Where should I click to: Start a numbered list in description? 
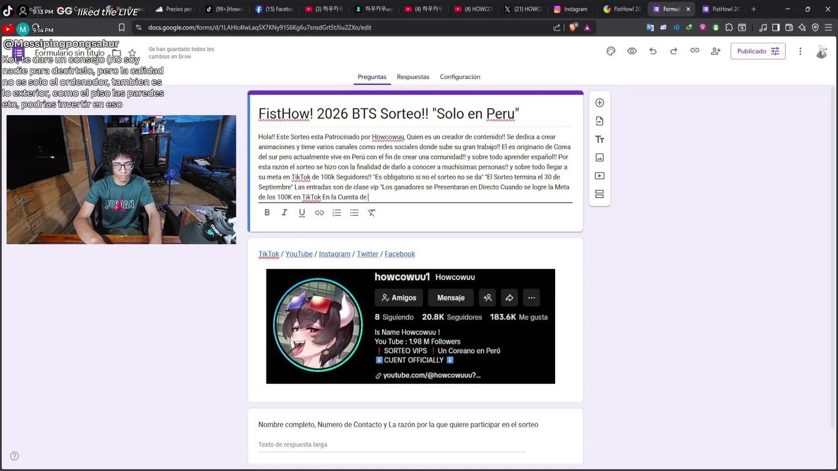337,213
